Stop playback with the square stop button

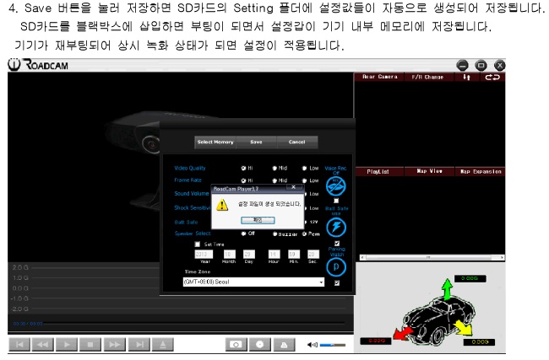[90, 345]
